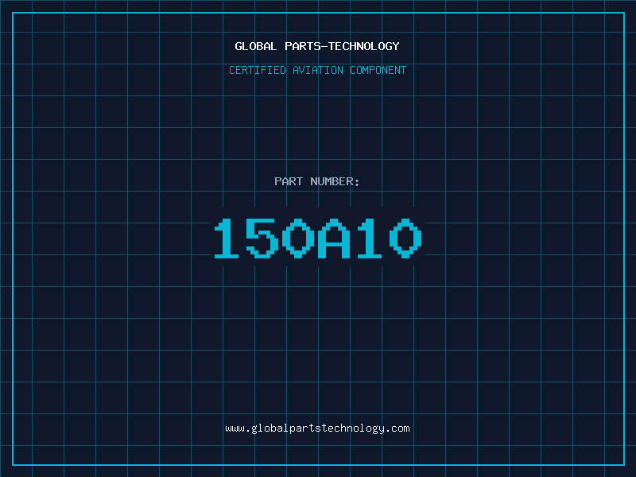Open the www.globalpartstechnology.com website link
Screen dimensions: 636x477
317,429
